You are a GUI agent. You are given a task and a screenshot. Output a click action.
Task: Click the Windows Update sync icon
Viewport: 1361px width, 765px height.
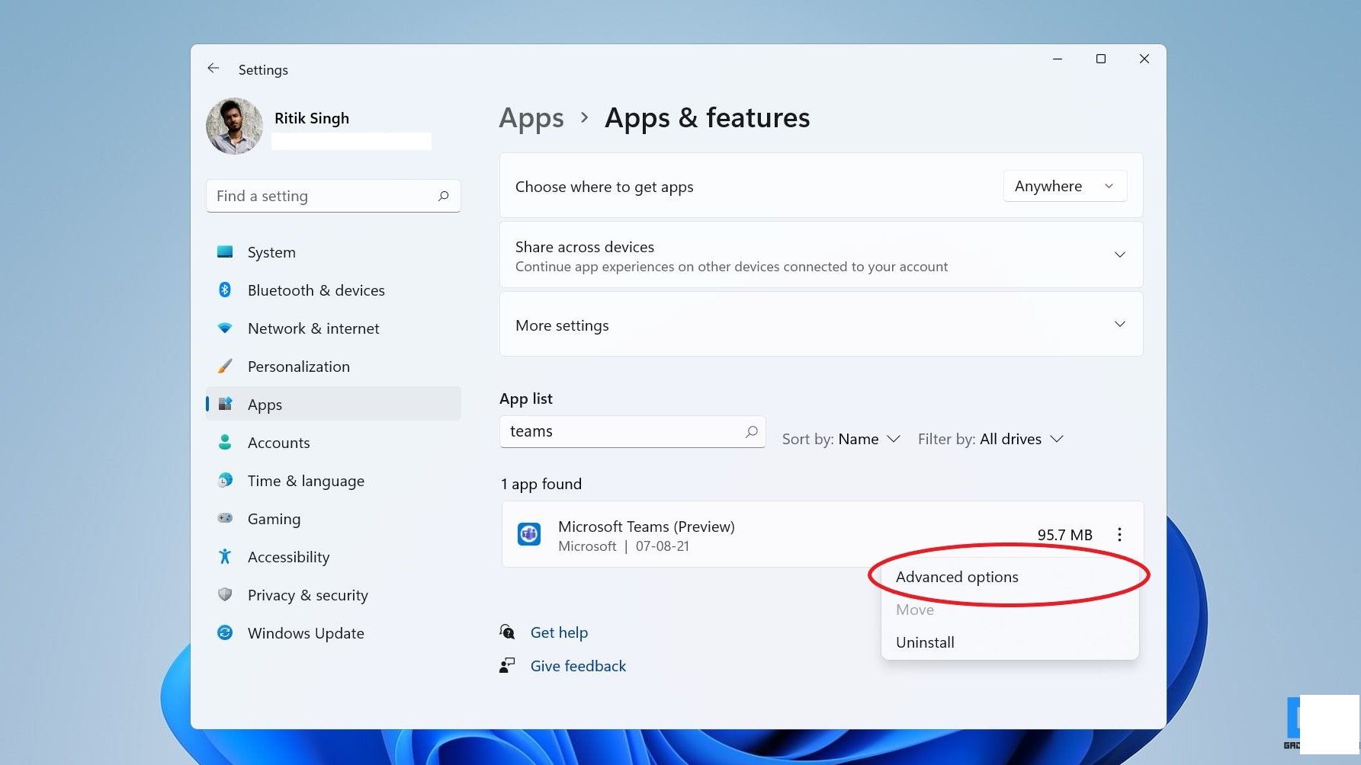coord(225,632)
